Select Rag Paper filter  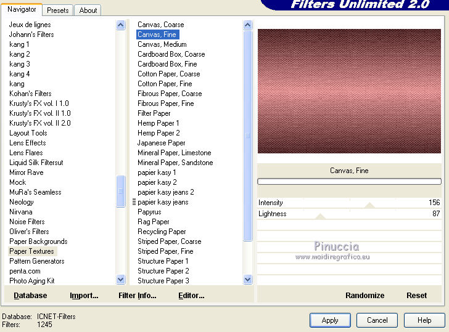153,222
